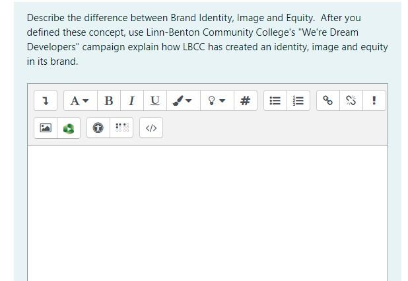Image resolution: width=408 pixels, height=281 pixels.
Task: Click the hash symbol button
Action: point(246,100)
